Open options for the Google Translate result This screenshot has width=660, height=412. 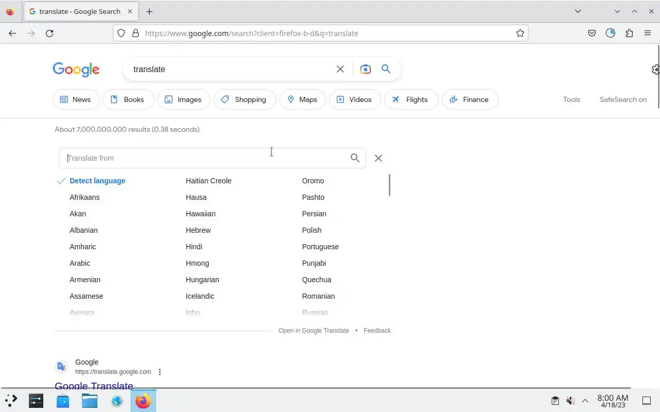(160, 372)
